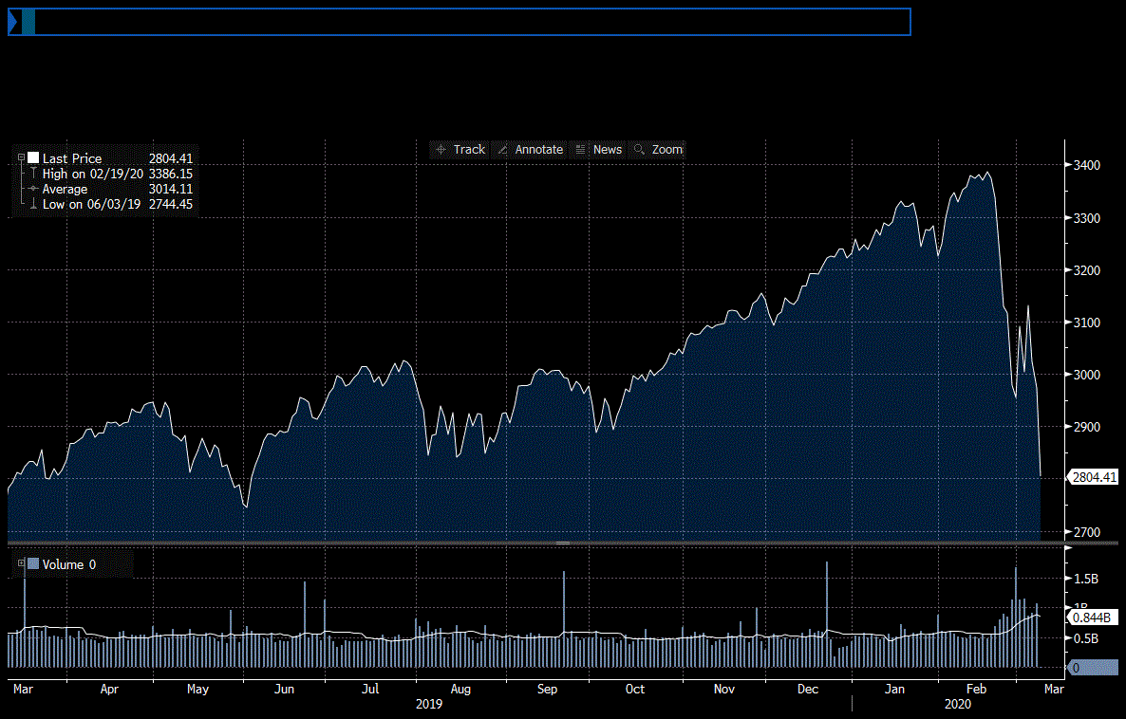Click the Jan month label
The image size is (1126, 719).
(x=894, y=689)
